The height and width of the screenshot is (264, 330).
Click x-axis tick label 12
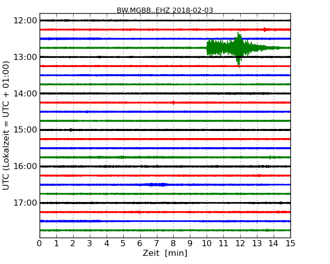coord(240,244)
